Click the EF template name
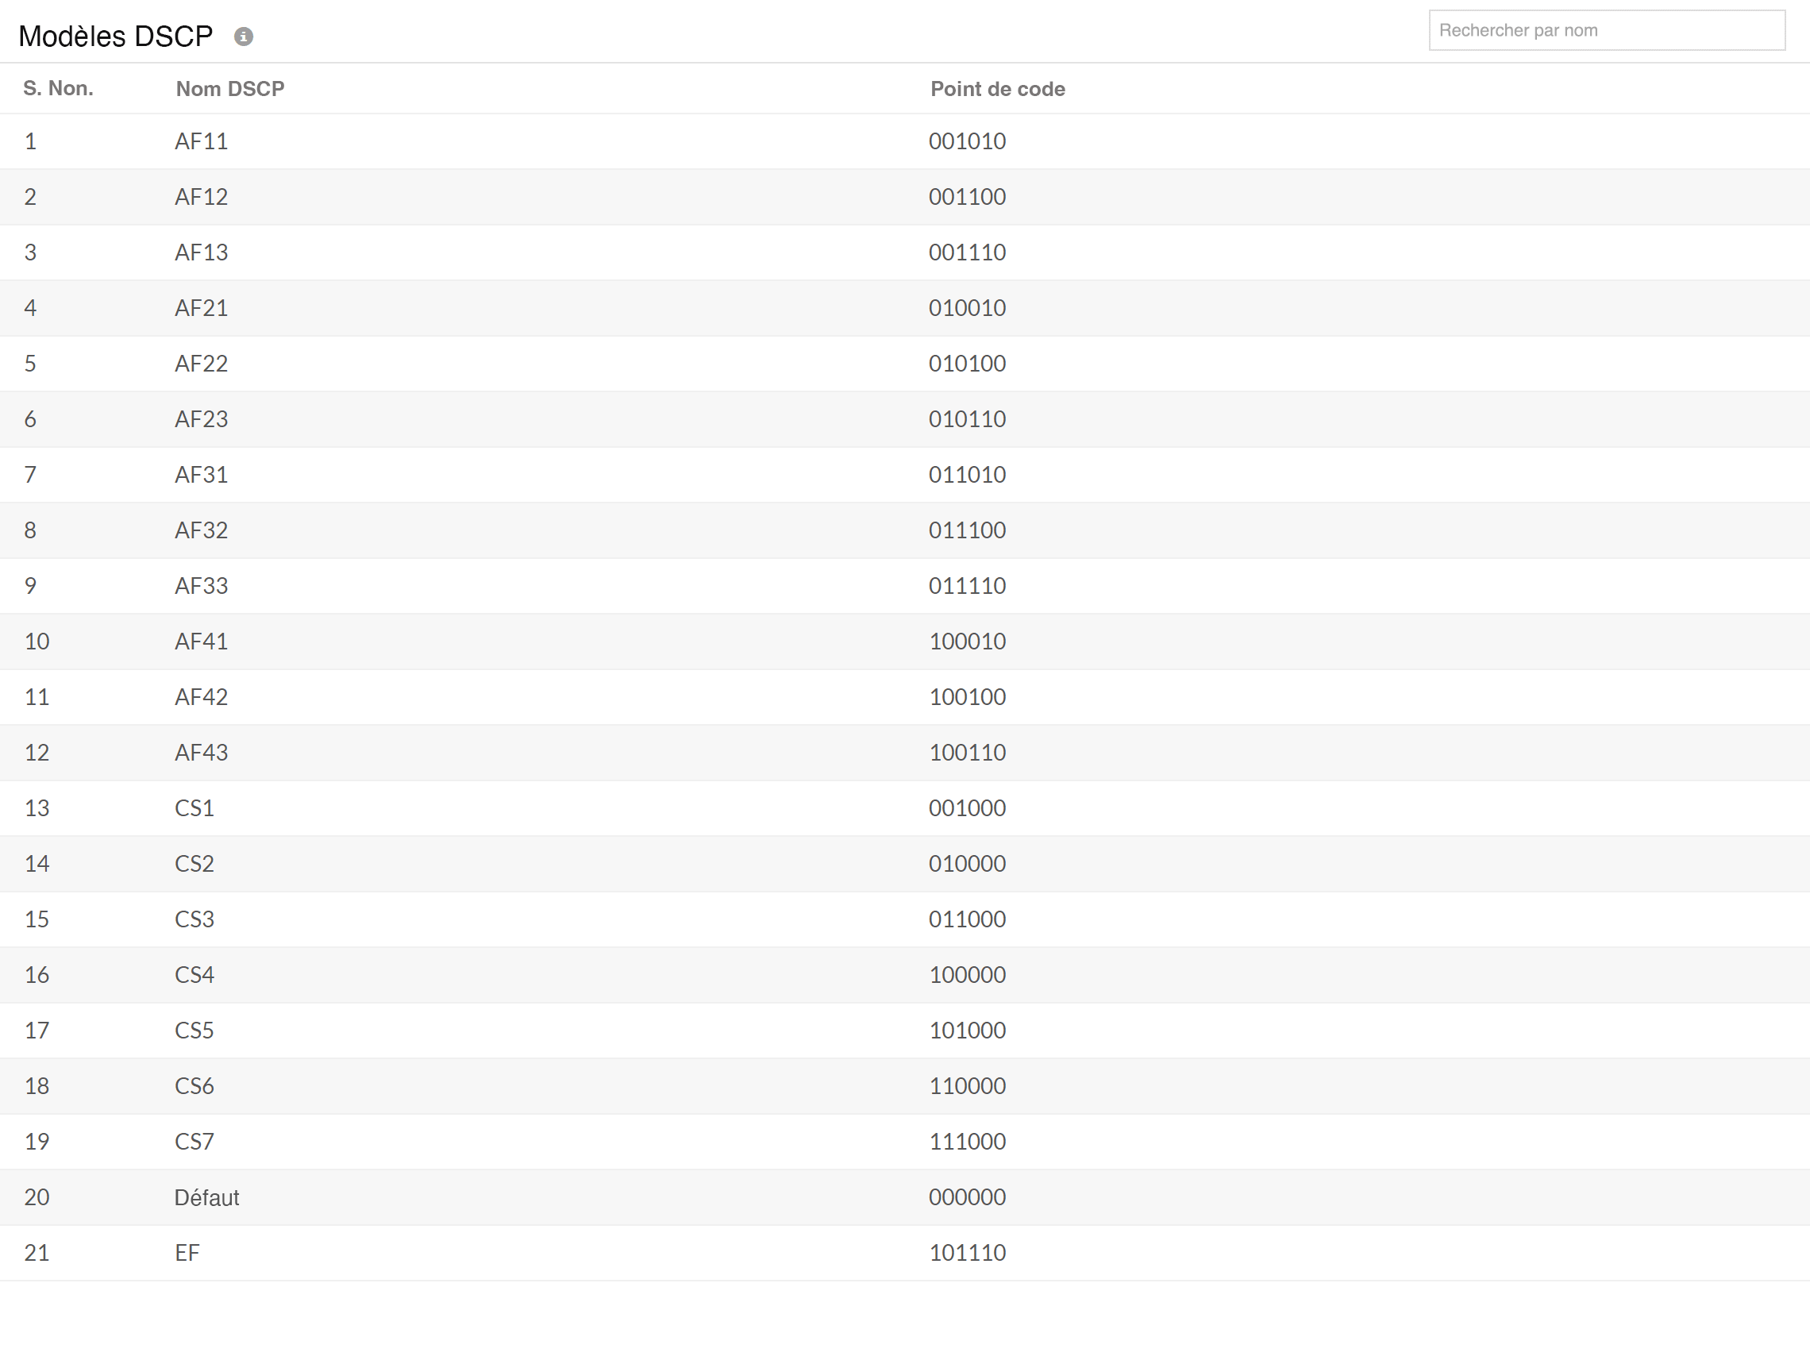Image resolution: width=1810 pixels, height=1364 pixels. point(187,1253)
